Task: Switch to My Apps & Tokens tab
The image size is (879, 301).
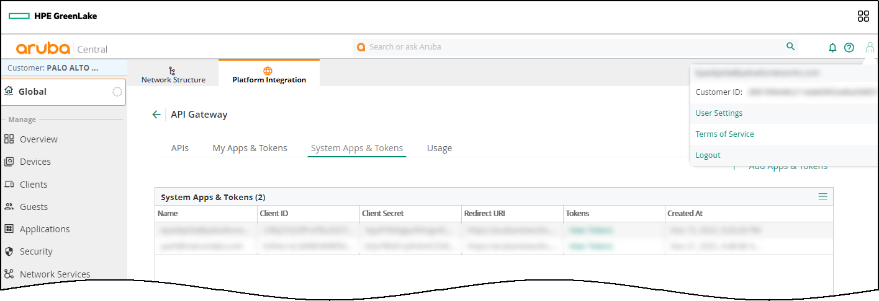Action: (250, 148)
